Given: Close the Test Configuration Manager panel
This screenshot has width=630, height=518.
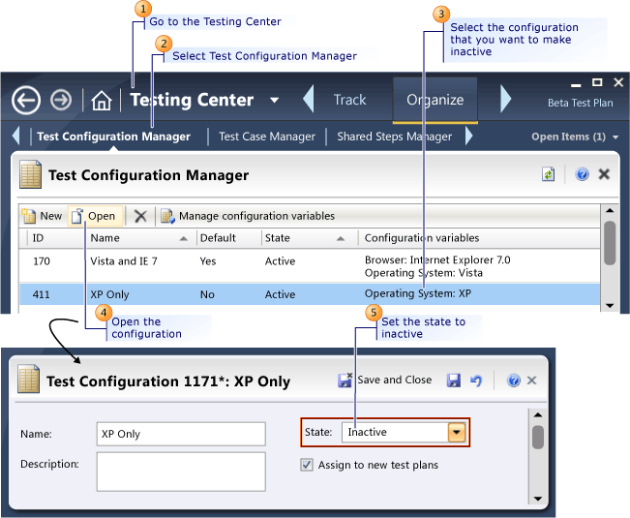Looking at the screenshot, I should [604, 174].
